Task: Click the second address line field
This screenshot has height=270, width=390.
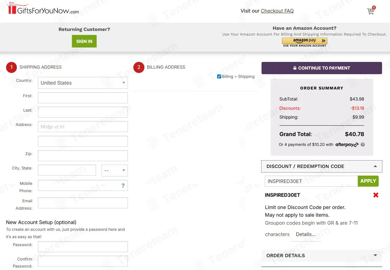Action: [83, 141]
